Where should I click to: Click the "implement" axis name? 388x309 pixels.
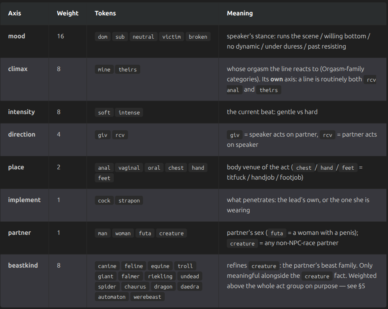point(24,200)
